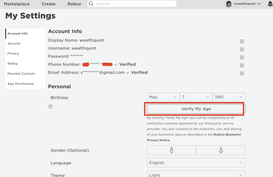Open the birthday month dropdown showing May
This screenshot has width=273, height=177.
pos(163,97)
